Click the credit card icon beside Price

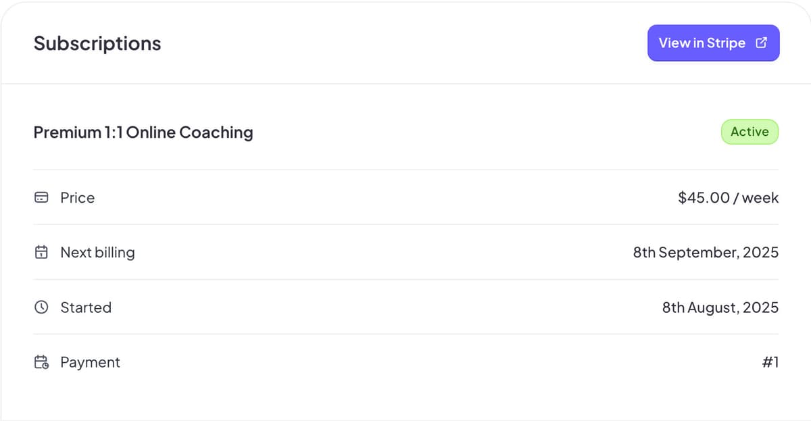point(41,198)
